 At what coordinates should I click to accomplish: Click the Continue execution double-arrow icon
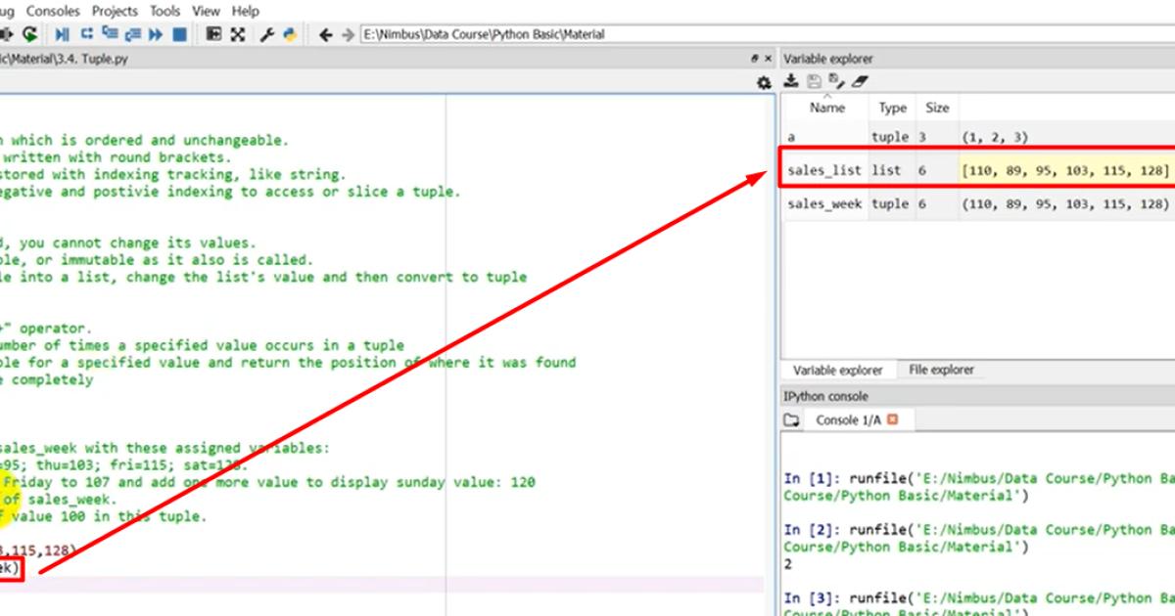pos(155,34)
